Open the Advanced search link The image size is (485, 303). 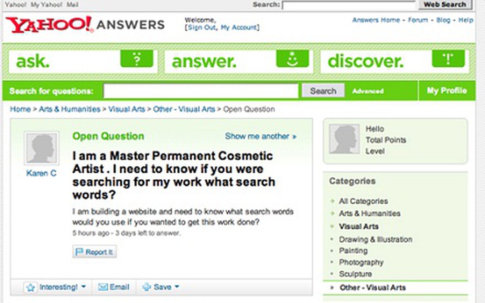368,91
